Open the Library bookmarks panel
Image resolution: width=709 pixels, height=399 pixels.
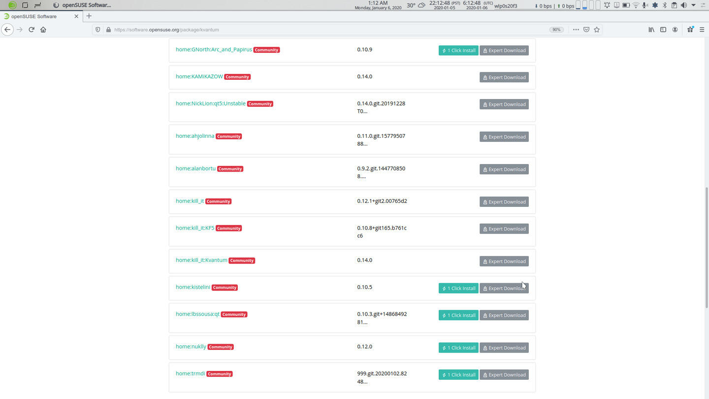pyautogui.click(x=651, y=30)
